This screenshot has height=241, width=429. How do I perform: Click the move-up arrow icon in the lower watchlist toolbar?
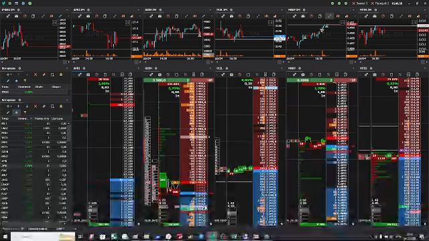[x=19, y=106]
